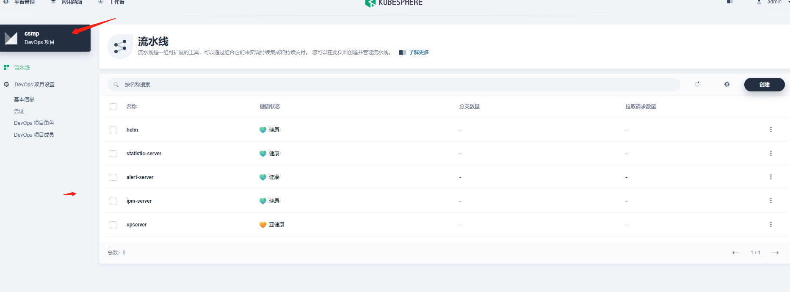Go to next page arrow

click(775, 253)
